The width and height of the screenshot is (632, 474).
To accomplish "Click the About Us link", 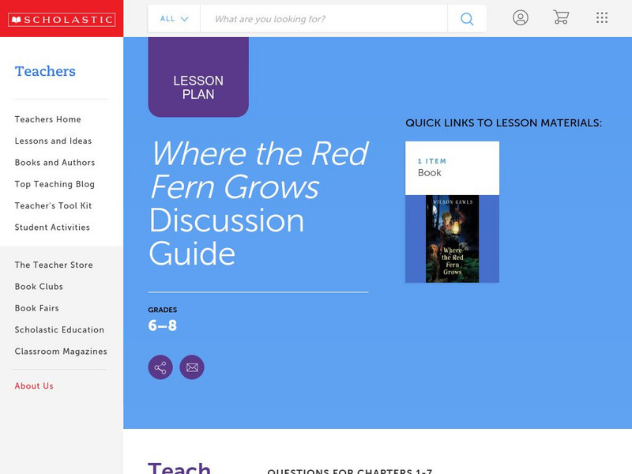I will tap(34, 386).
